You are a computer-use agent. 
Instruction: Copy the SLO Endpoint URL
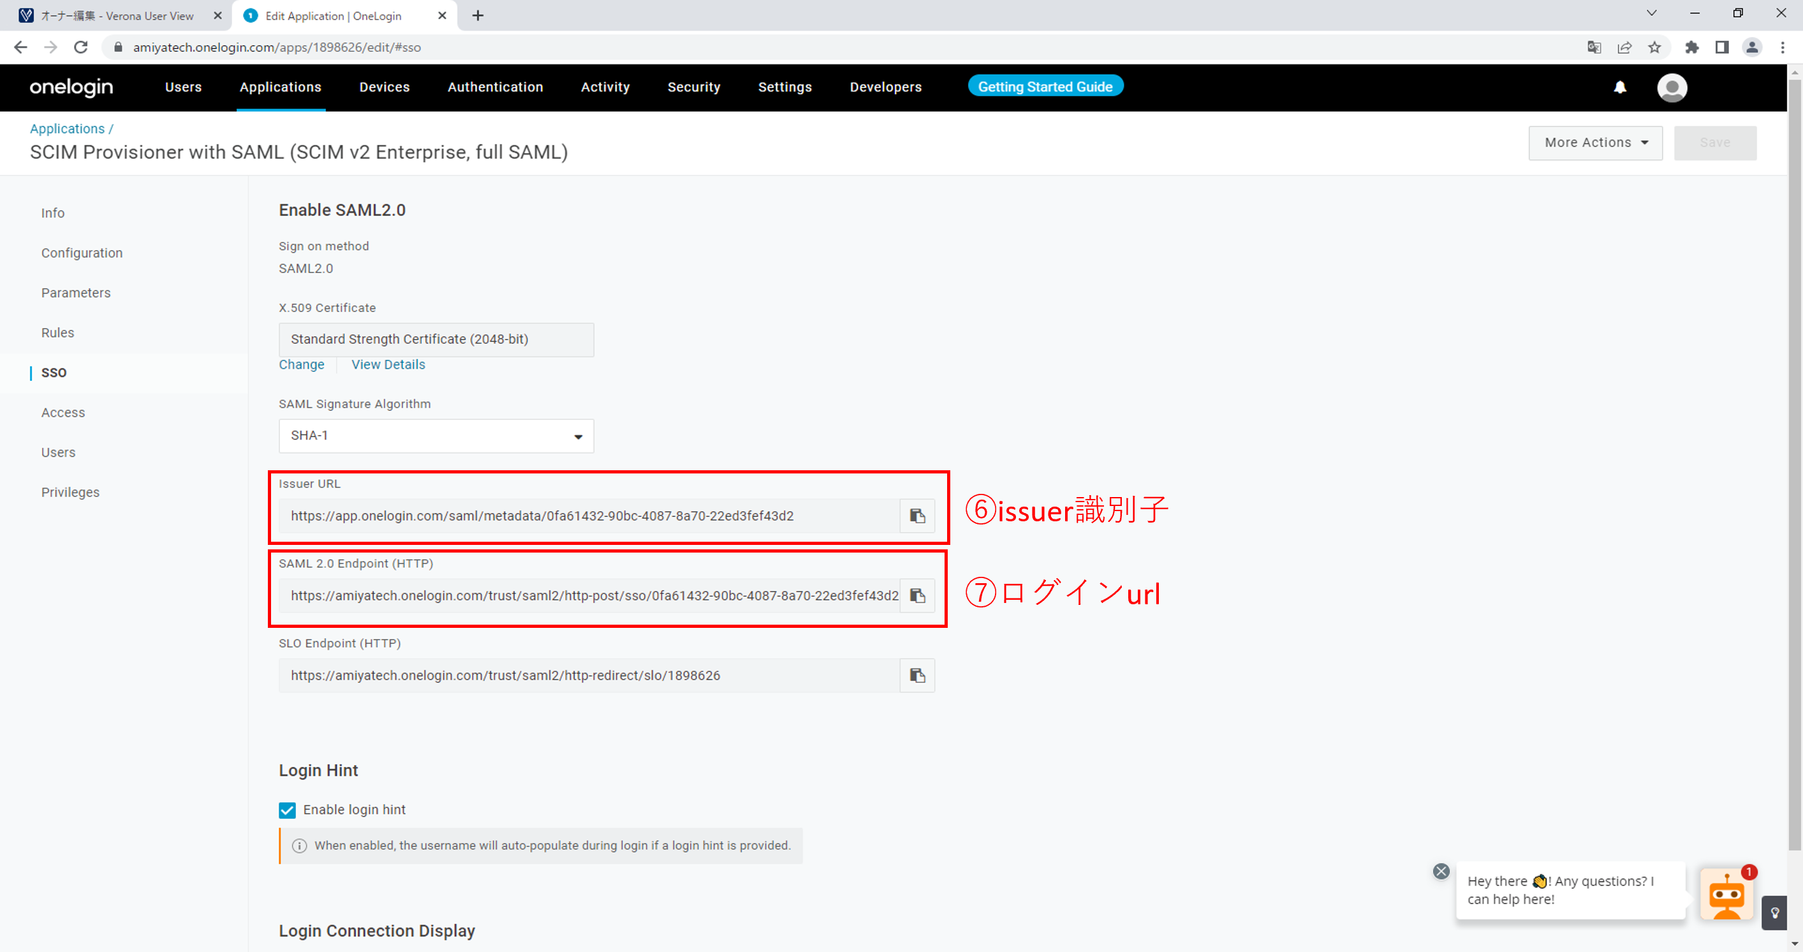click(917, 676)
